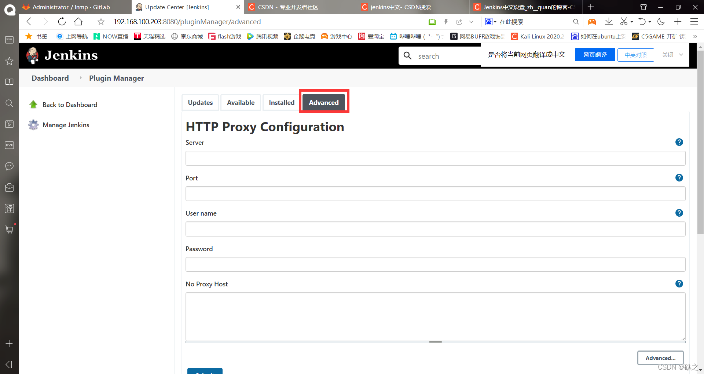The height and width of the screenshot is (374, 704).
Task: Click the magnifier icon in browser search box
Action: tap(576, 22)
